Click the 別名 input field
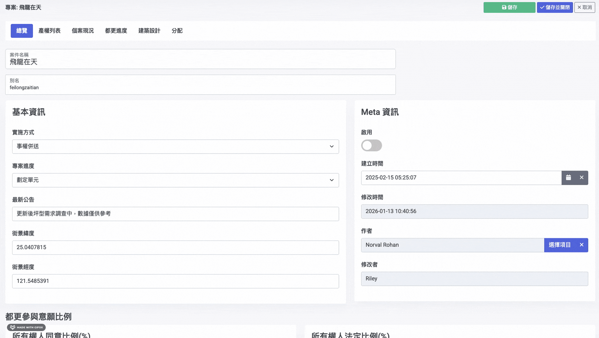The image size is (599, 338). point(200,85)
